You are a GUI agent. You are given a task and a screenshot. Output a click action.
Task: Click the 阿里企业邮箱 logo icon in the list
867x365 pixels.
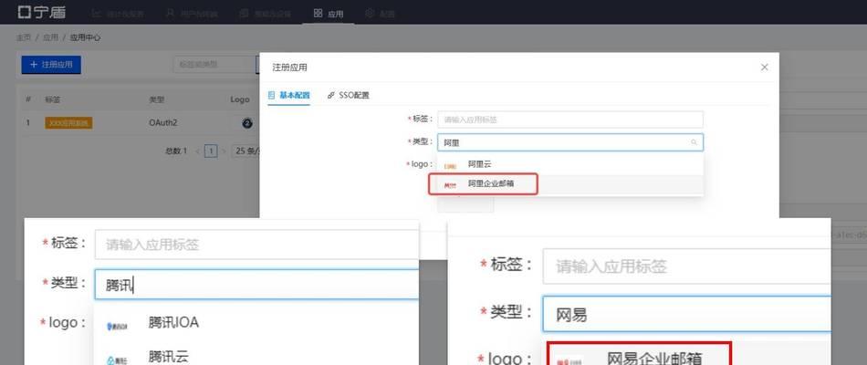tap(451, 185)
